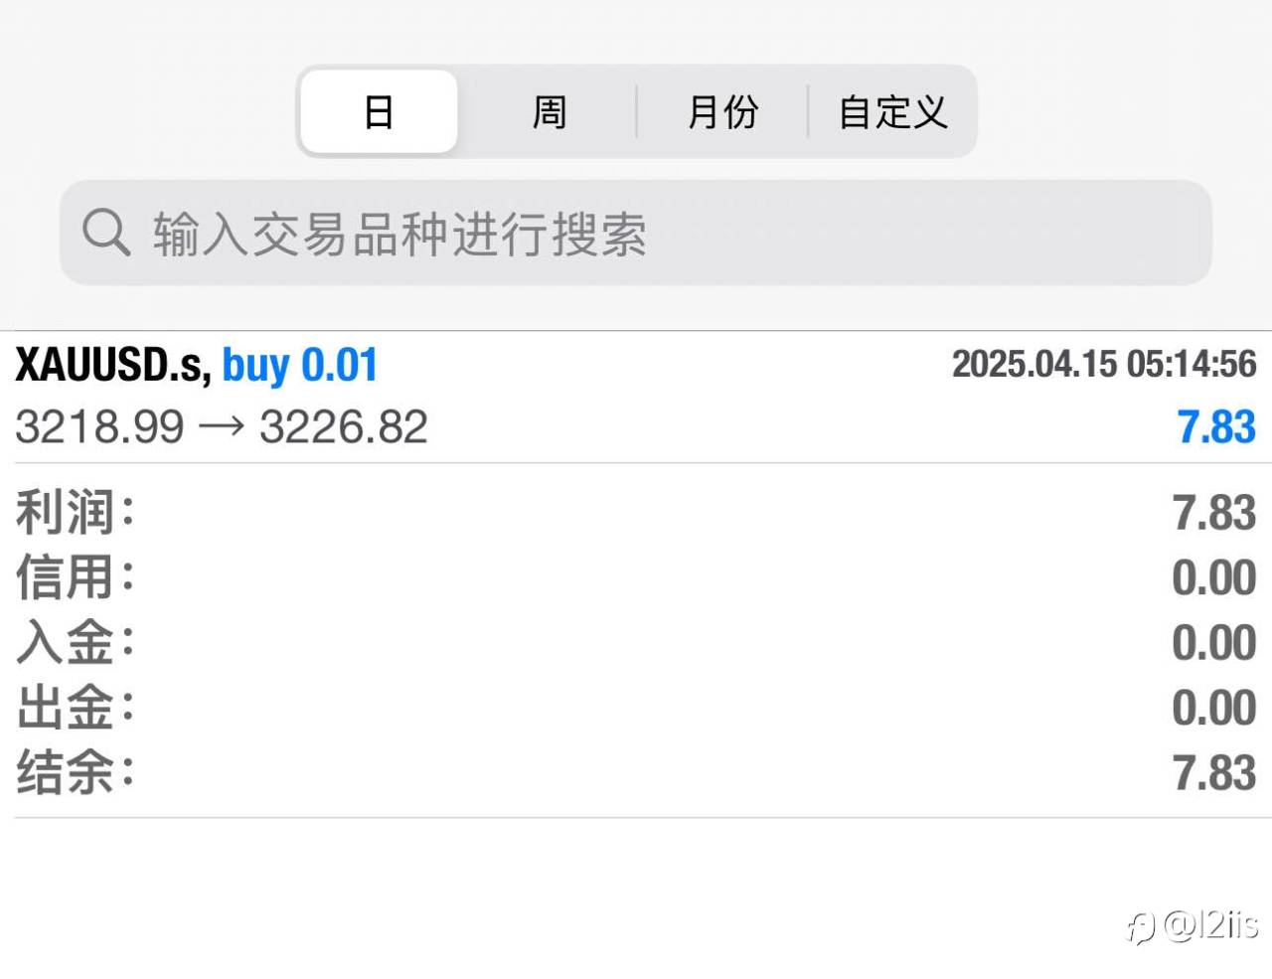Viewport: 1272px width, 979px height.
Task: Open the 月份 (month) tab
Action: point(722,111)
